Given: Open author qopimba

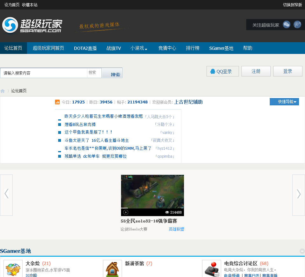Looking at the screenshot, I should coord(165,156).
